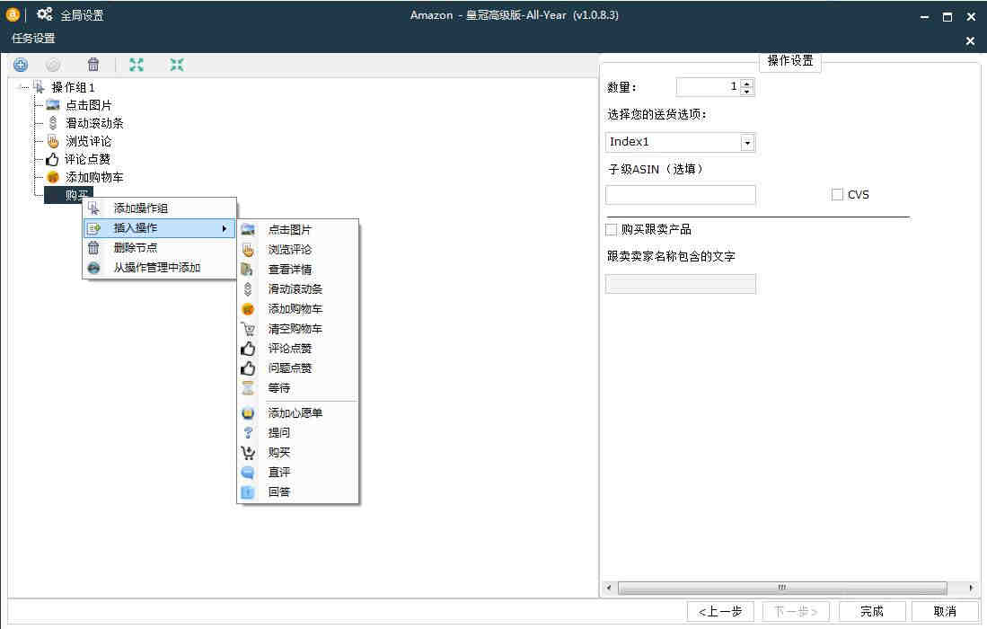987x629 pixels.
Task: Minimize the application window
Action: pyautogui.click(x=924, y=17)
